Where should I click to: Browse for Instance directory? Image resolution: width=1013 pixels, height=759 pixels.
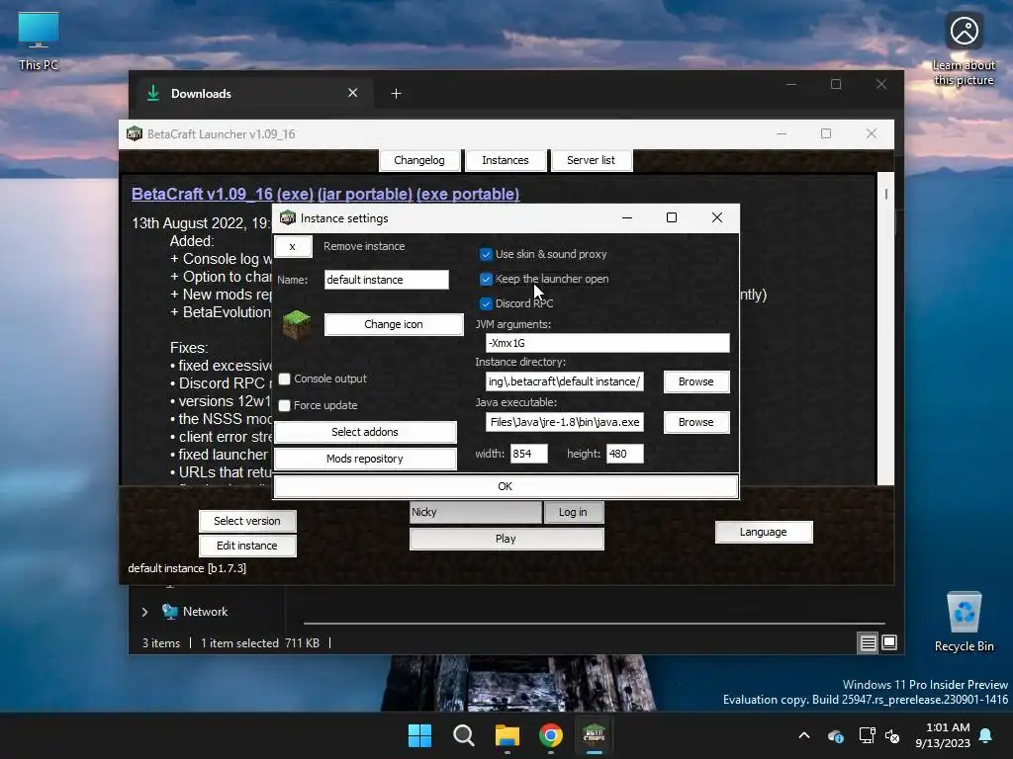(696, 381)
